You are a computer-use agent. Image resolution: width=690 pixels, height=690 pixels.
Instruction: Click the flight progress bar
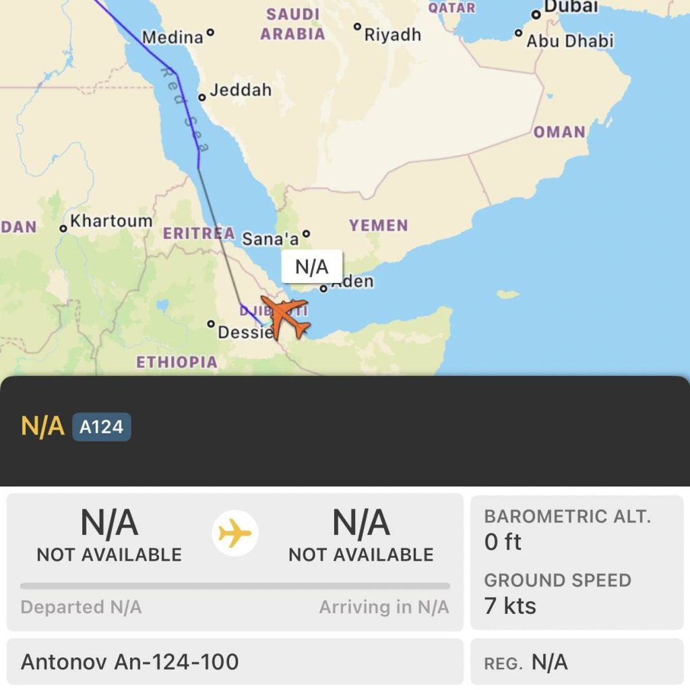[x=235, y=586]
